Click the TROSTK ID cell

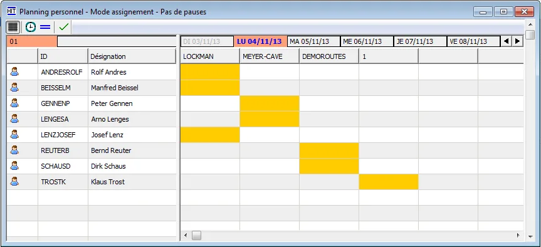[x=63, y=182]
